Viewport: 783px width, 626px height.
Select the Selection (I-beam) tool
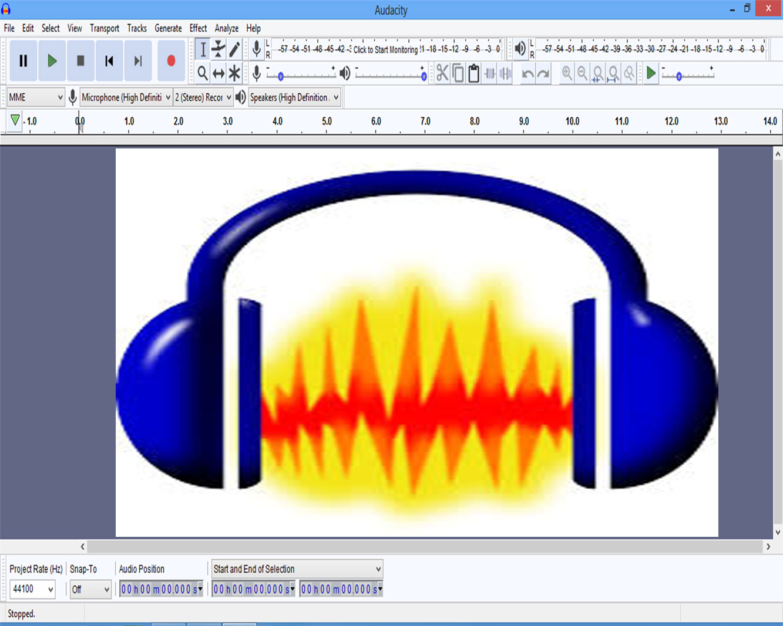203,49
